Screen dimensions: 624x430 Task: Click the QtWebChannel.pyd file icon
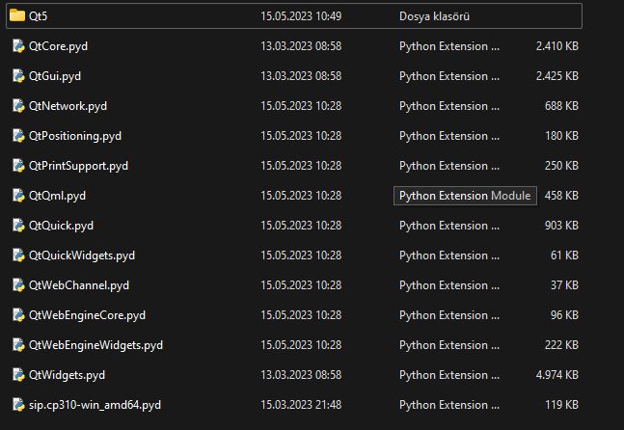tap(18, 284)
